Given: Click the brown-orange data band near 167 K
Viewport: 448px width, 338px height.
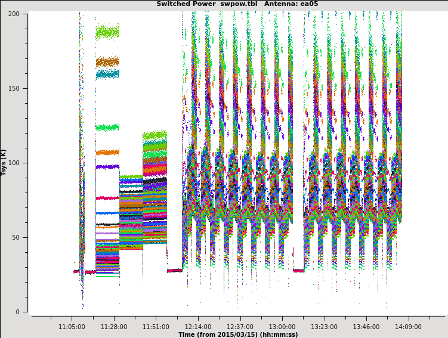Looking at the screenshot, I should click(107, 61).
